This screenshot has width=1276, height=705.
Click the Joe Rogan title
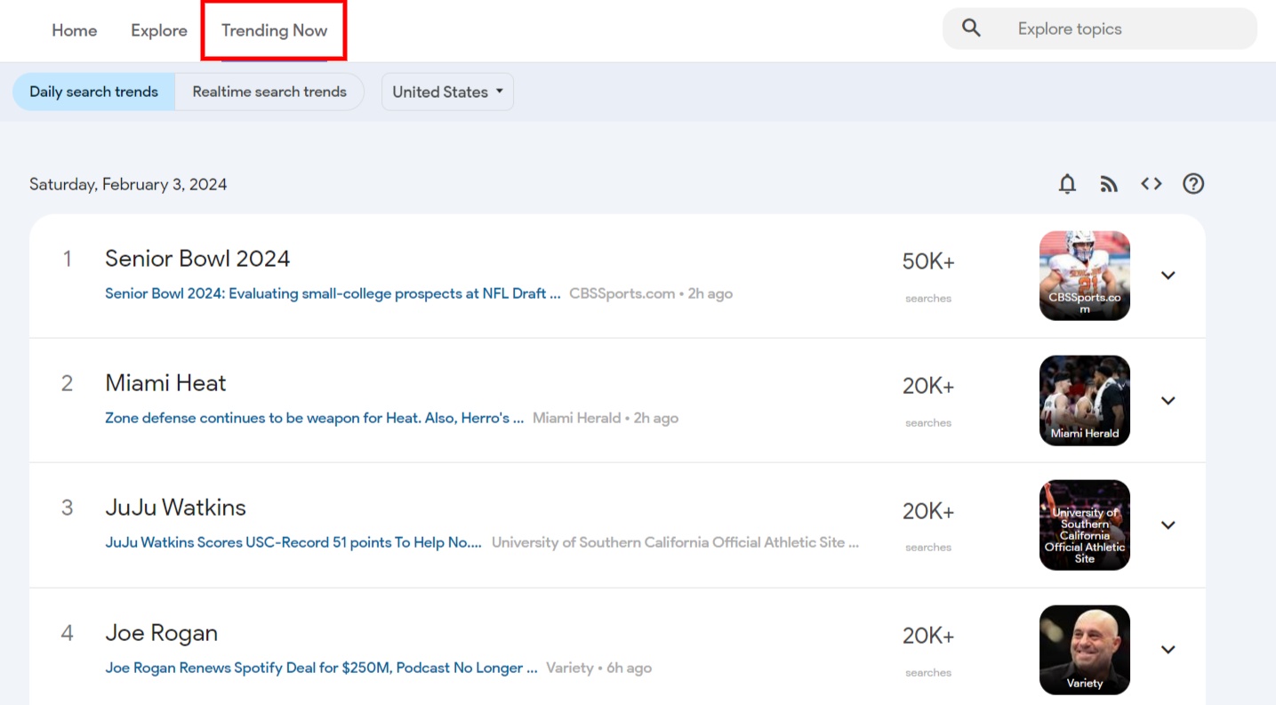click(x=161, y=633)
